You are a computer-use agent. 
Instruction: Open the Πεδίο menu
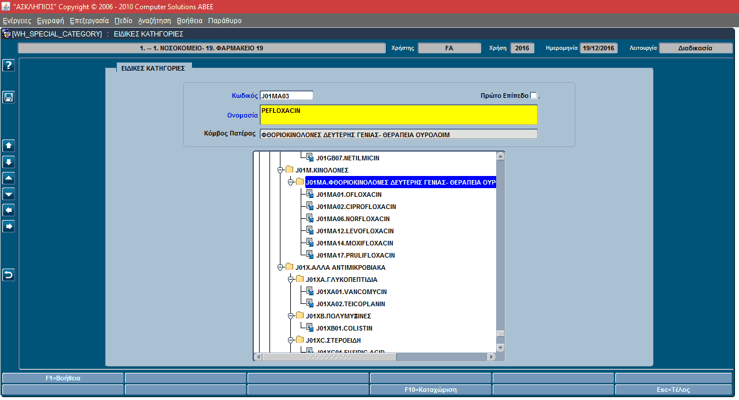tap(123, 20)
